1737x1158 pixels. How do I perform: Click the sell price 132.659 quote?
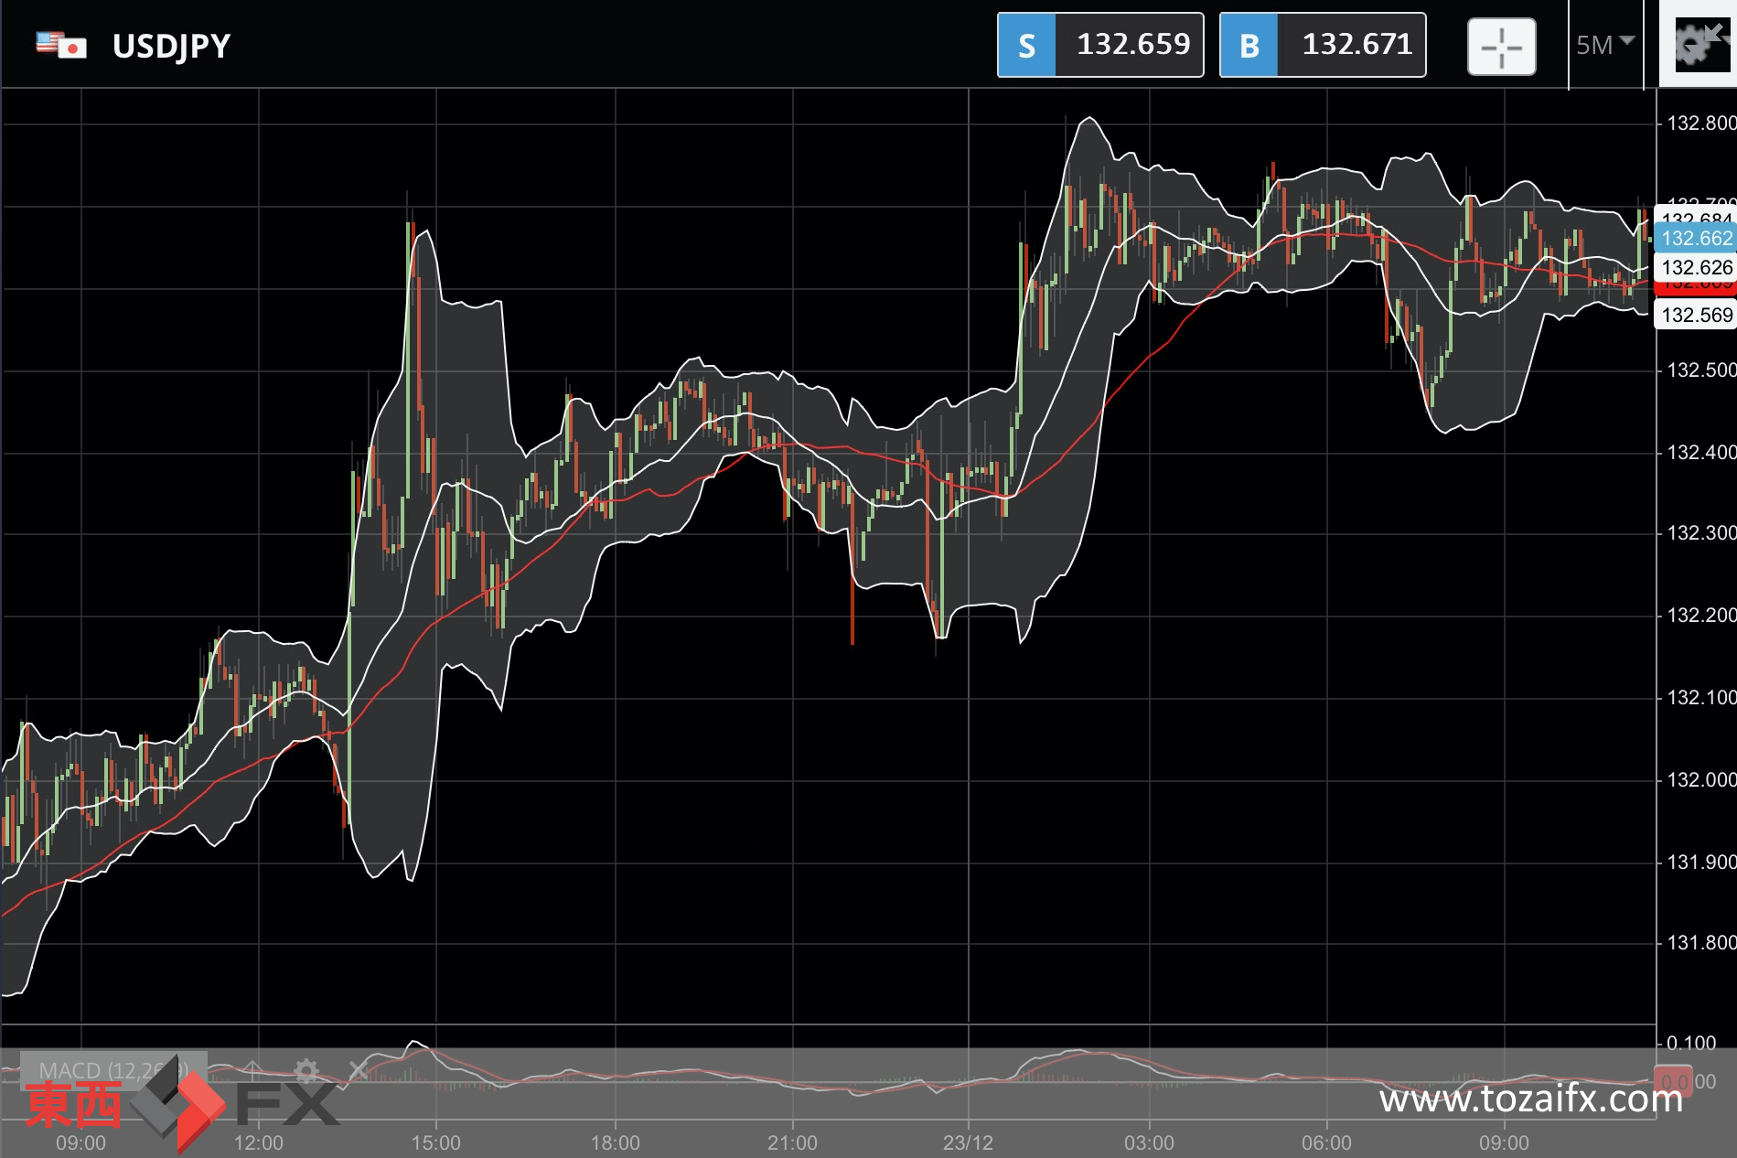1132,45
